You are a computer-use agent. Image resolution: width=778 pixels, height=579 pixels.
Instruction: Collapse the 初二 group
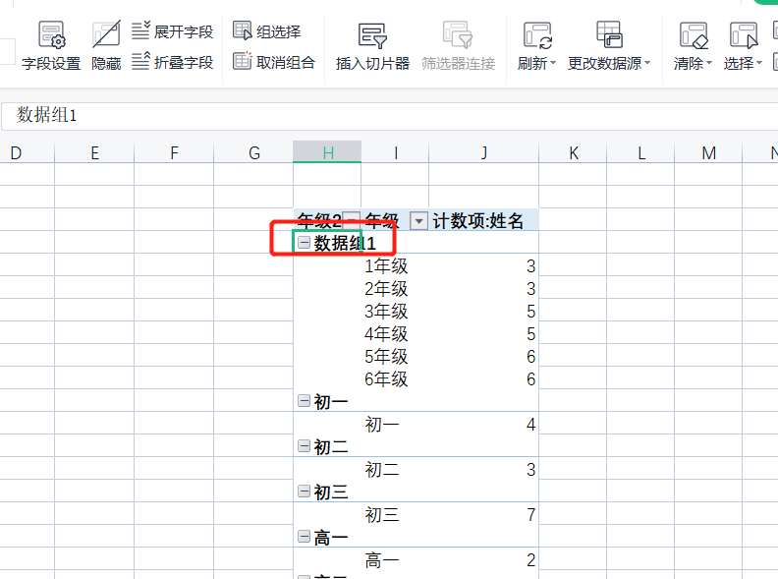(304, 446)
